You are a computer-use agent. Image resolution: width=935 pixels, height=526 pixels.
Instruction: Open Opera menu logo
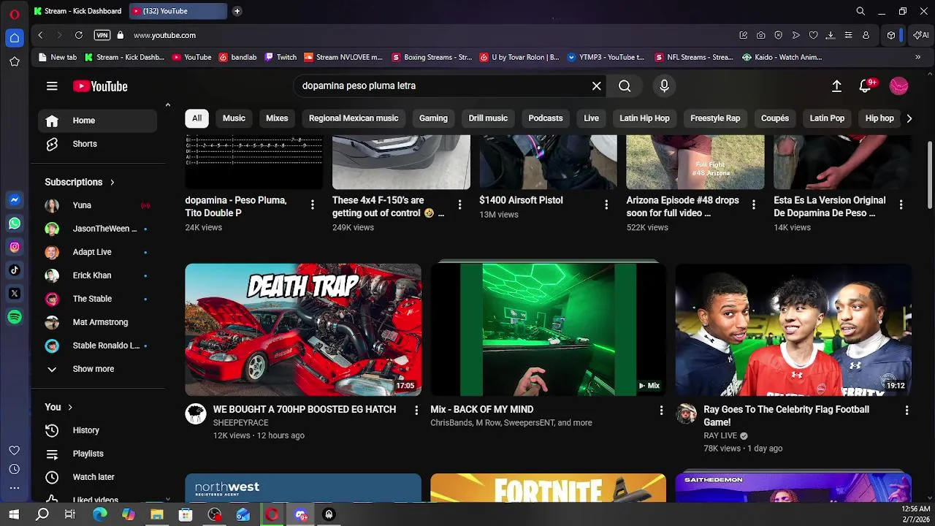(15, 14)
